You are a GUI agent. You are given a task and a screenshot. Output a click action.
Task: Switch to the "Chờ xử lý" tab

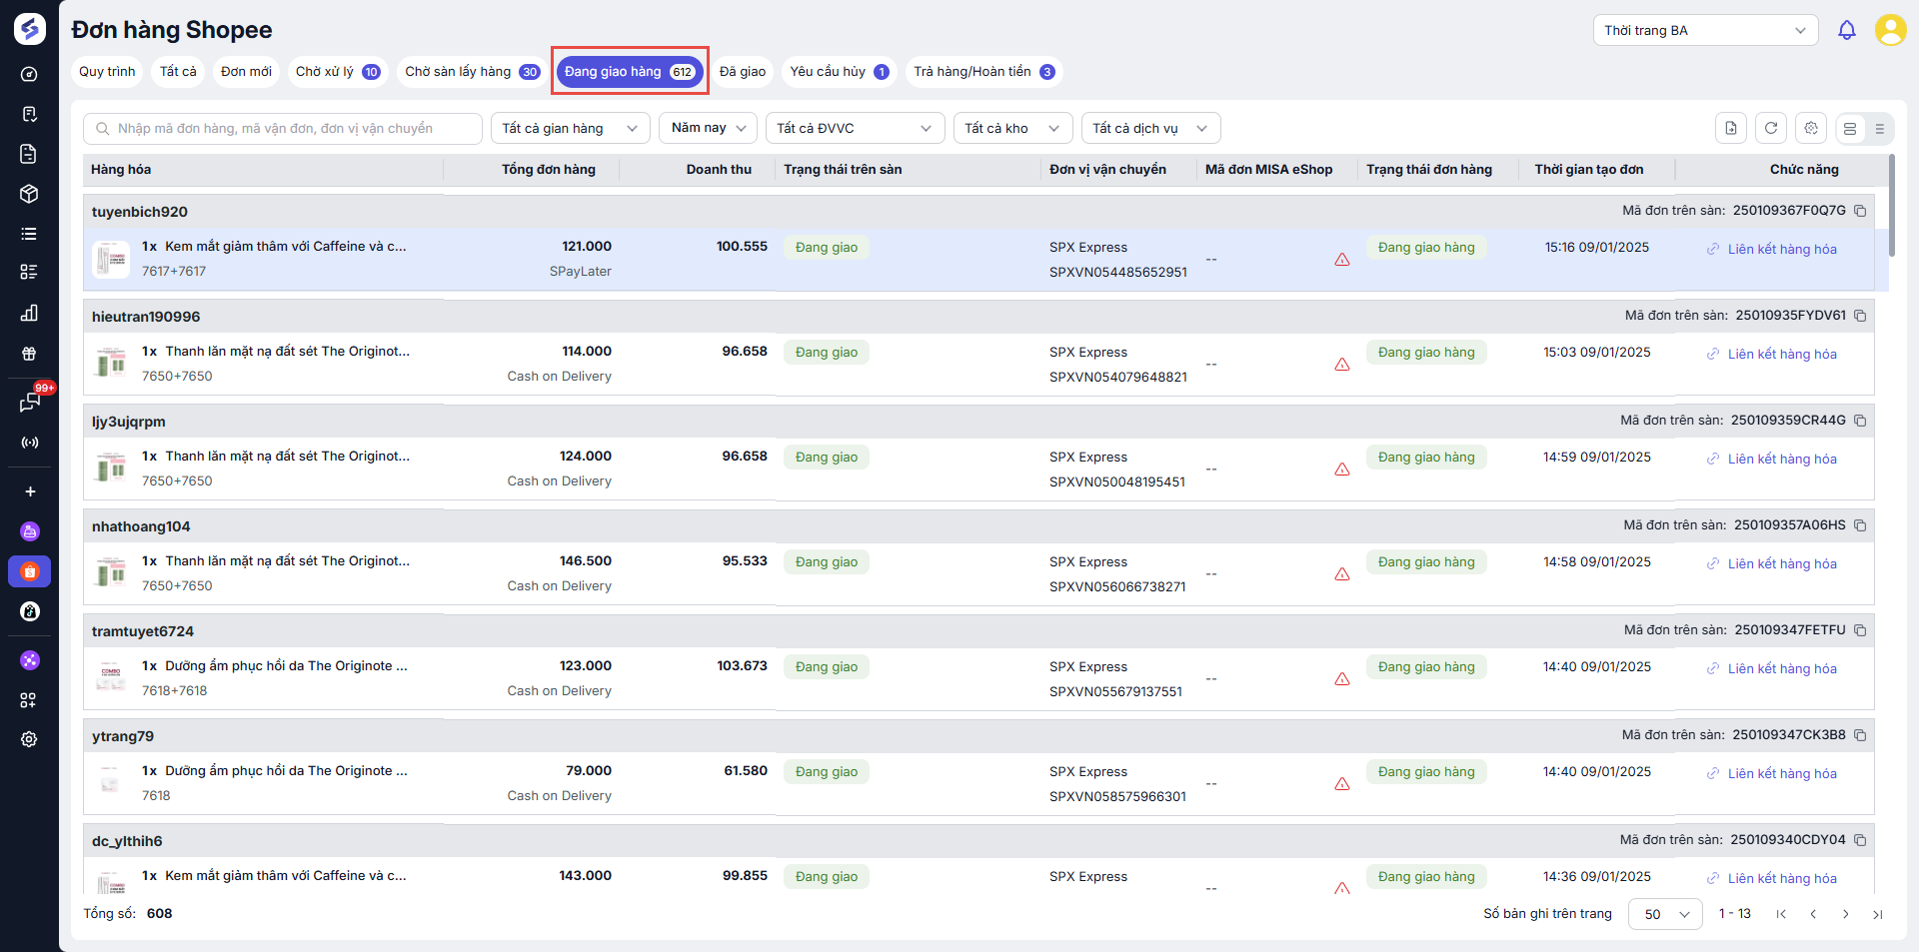pos(337,72)
